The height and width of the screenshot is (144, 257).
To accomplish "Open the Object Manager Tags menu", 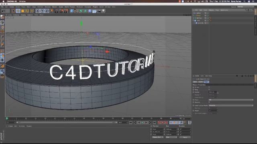I will tap(217, 10).
